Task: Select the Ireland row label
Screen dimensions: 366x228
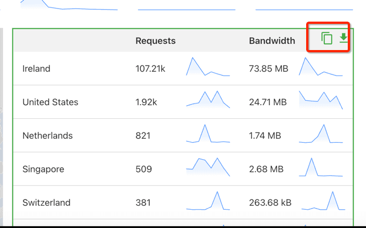Action: [x=36, y=69]
